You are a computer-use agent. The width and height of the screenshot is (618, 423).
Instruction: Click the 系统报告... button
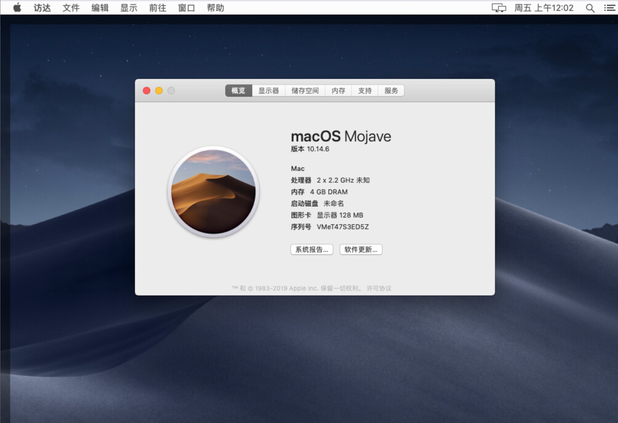[311, 250]
